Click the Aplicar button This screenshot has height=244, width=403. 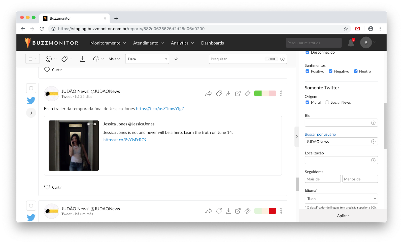(x=343, y=216)
